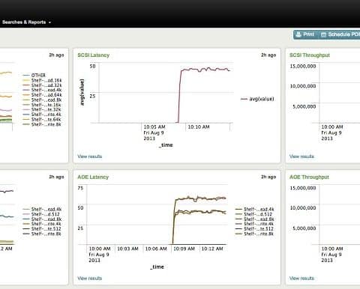The image size is (360, 289).
Task: Click the AOE Latency panel title
Action: (x=93, y=177)
